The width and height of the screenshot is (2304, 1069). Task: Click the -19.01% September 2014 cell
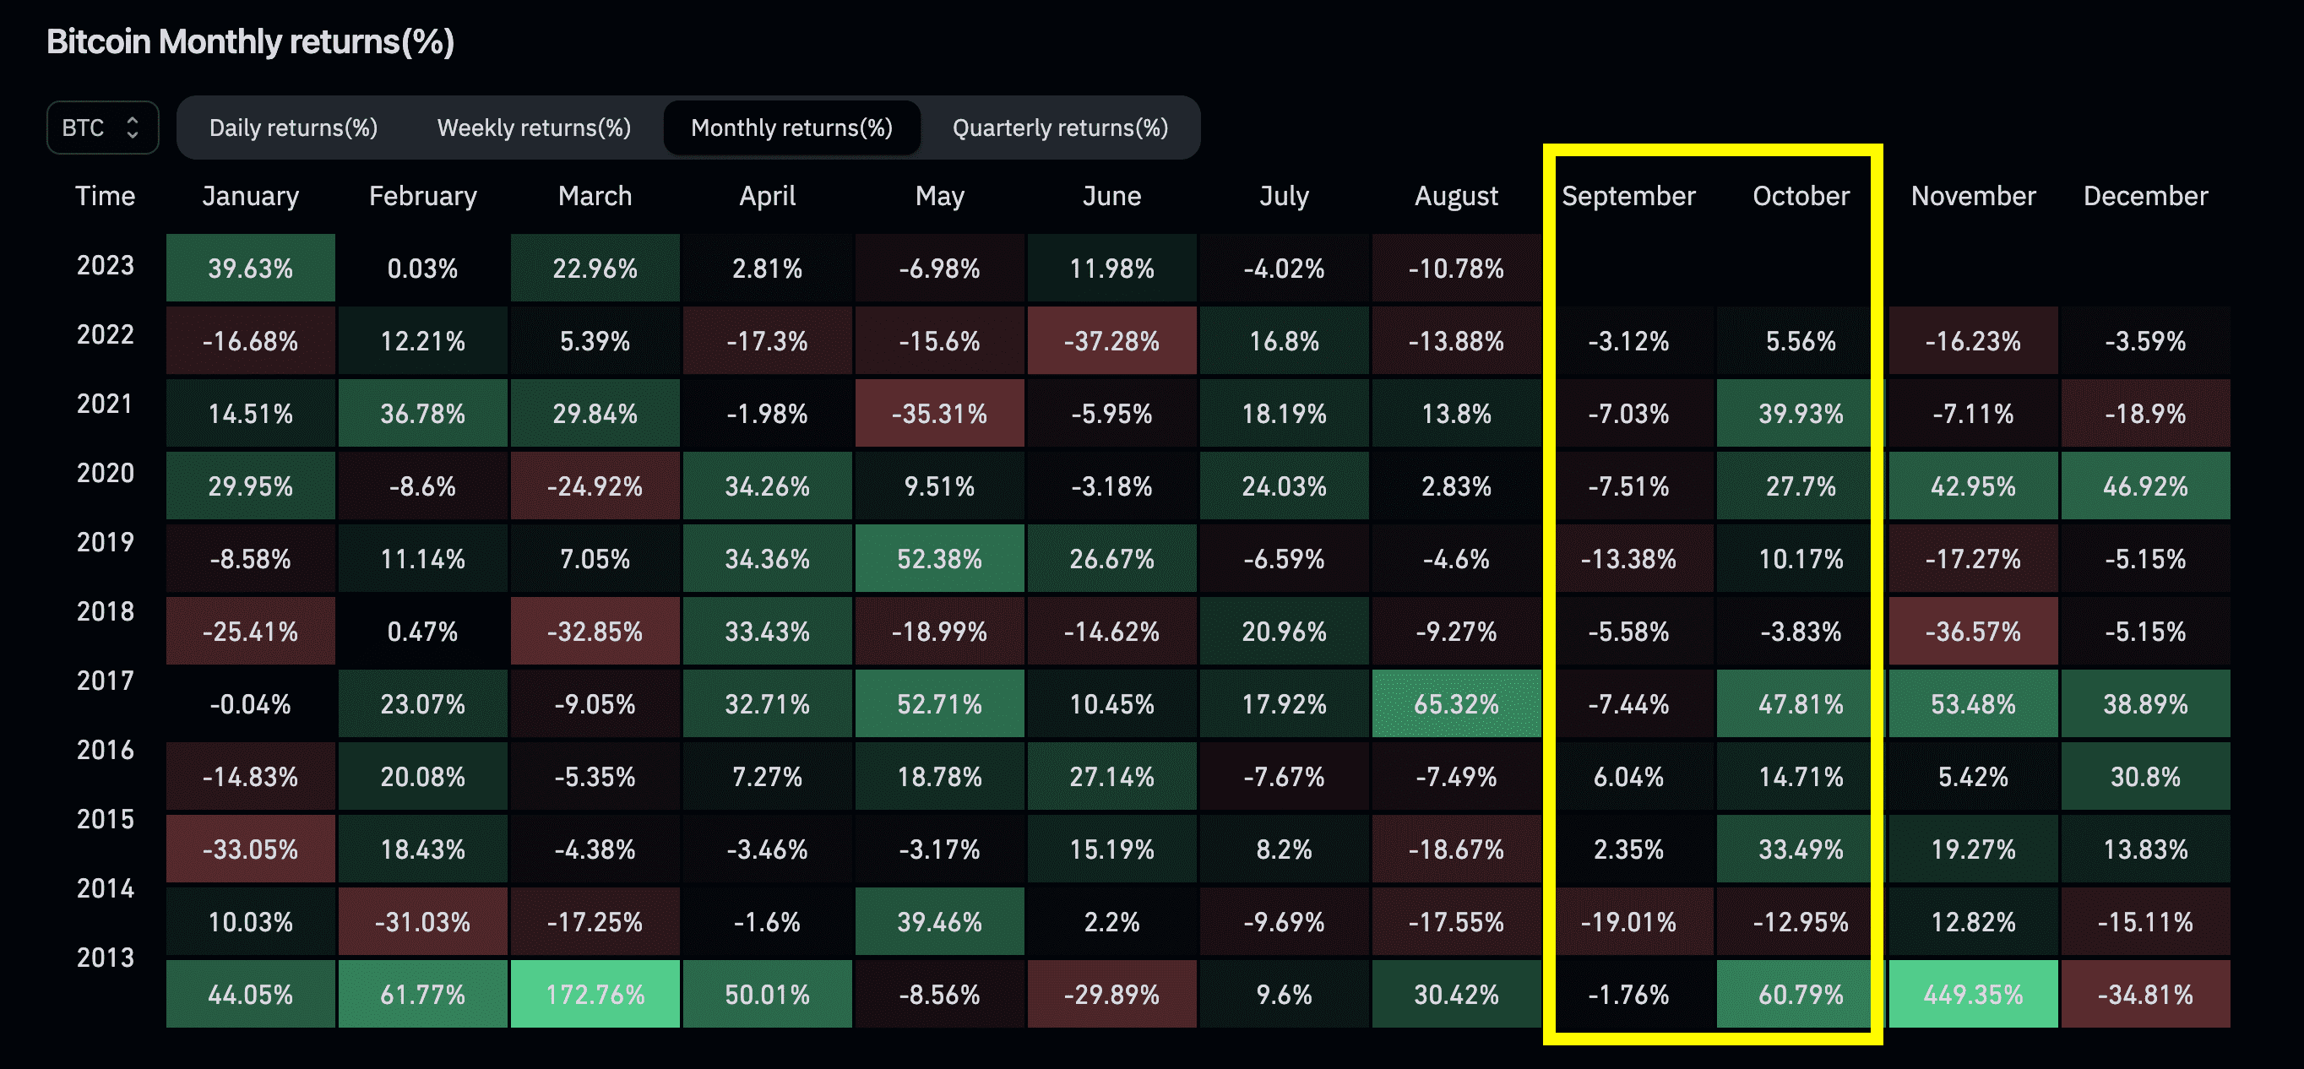coord(1628,921)
